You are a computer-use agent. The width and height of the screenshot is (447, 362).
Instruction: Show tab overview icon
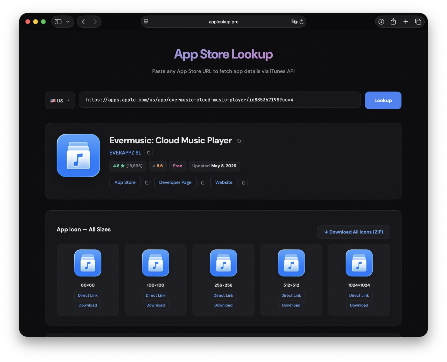click(x=418, y=22)
